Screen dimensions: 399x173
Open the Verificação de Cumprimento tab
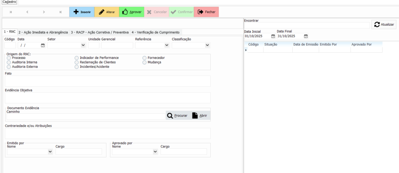155,32
